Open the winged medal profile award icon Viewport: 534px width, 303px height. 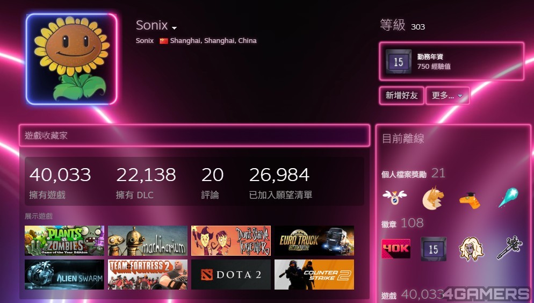coord(395,197)
